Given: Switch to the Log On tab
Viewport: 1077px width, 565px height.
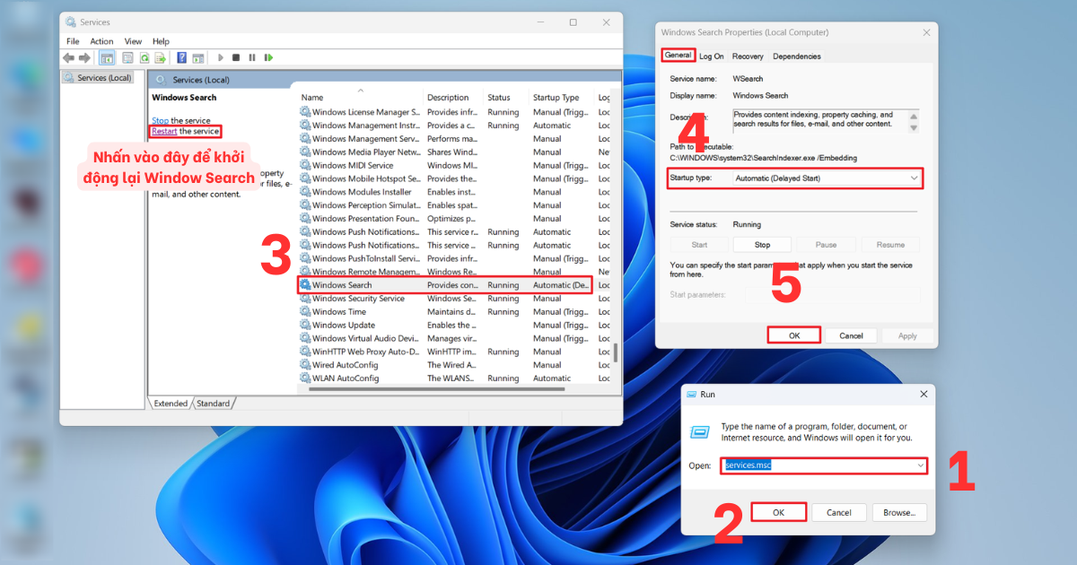Looking at the screenshot, I should click(712, 56).
